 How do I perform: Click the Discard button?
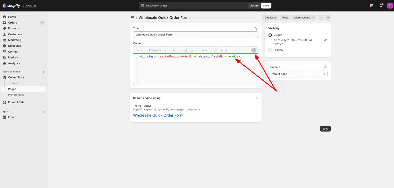[254, 6]
